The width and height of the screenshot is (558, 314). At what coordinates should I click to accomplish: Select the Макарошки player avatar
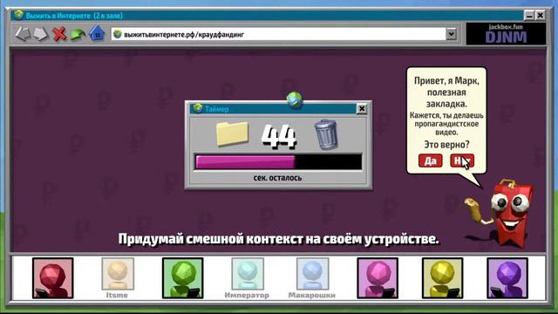[x=312, y=274]
